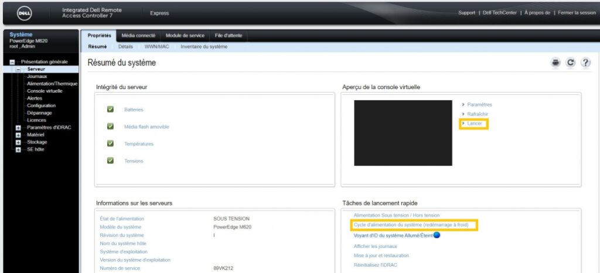Open the Dell TechCenter link

coord(500,13)
